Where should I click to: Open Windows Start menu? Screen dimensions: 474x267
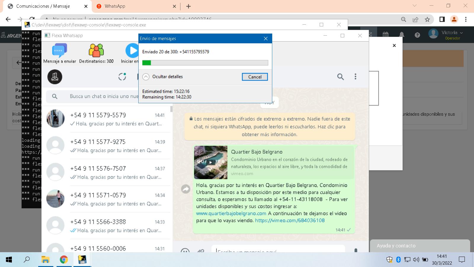click(9, 260)
